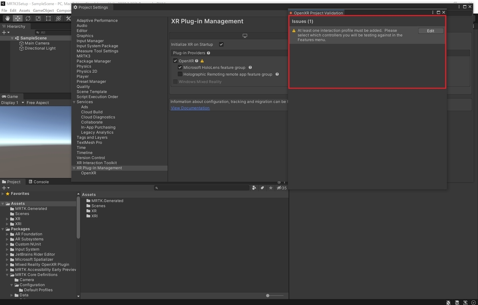Collapse the Packages folder tree

(x=3, y=229)
